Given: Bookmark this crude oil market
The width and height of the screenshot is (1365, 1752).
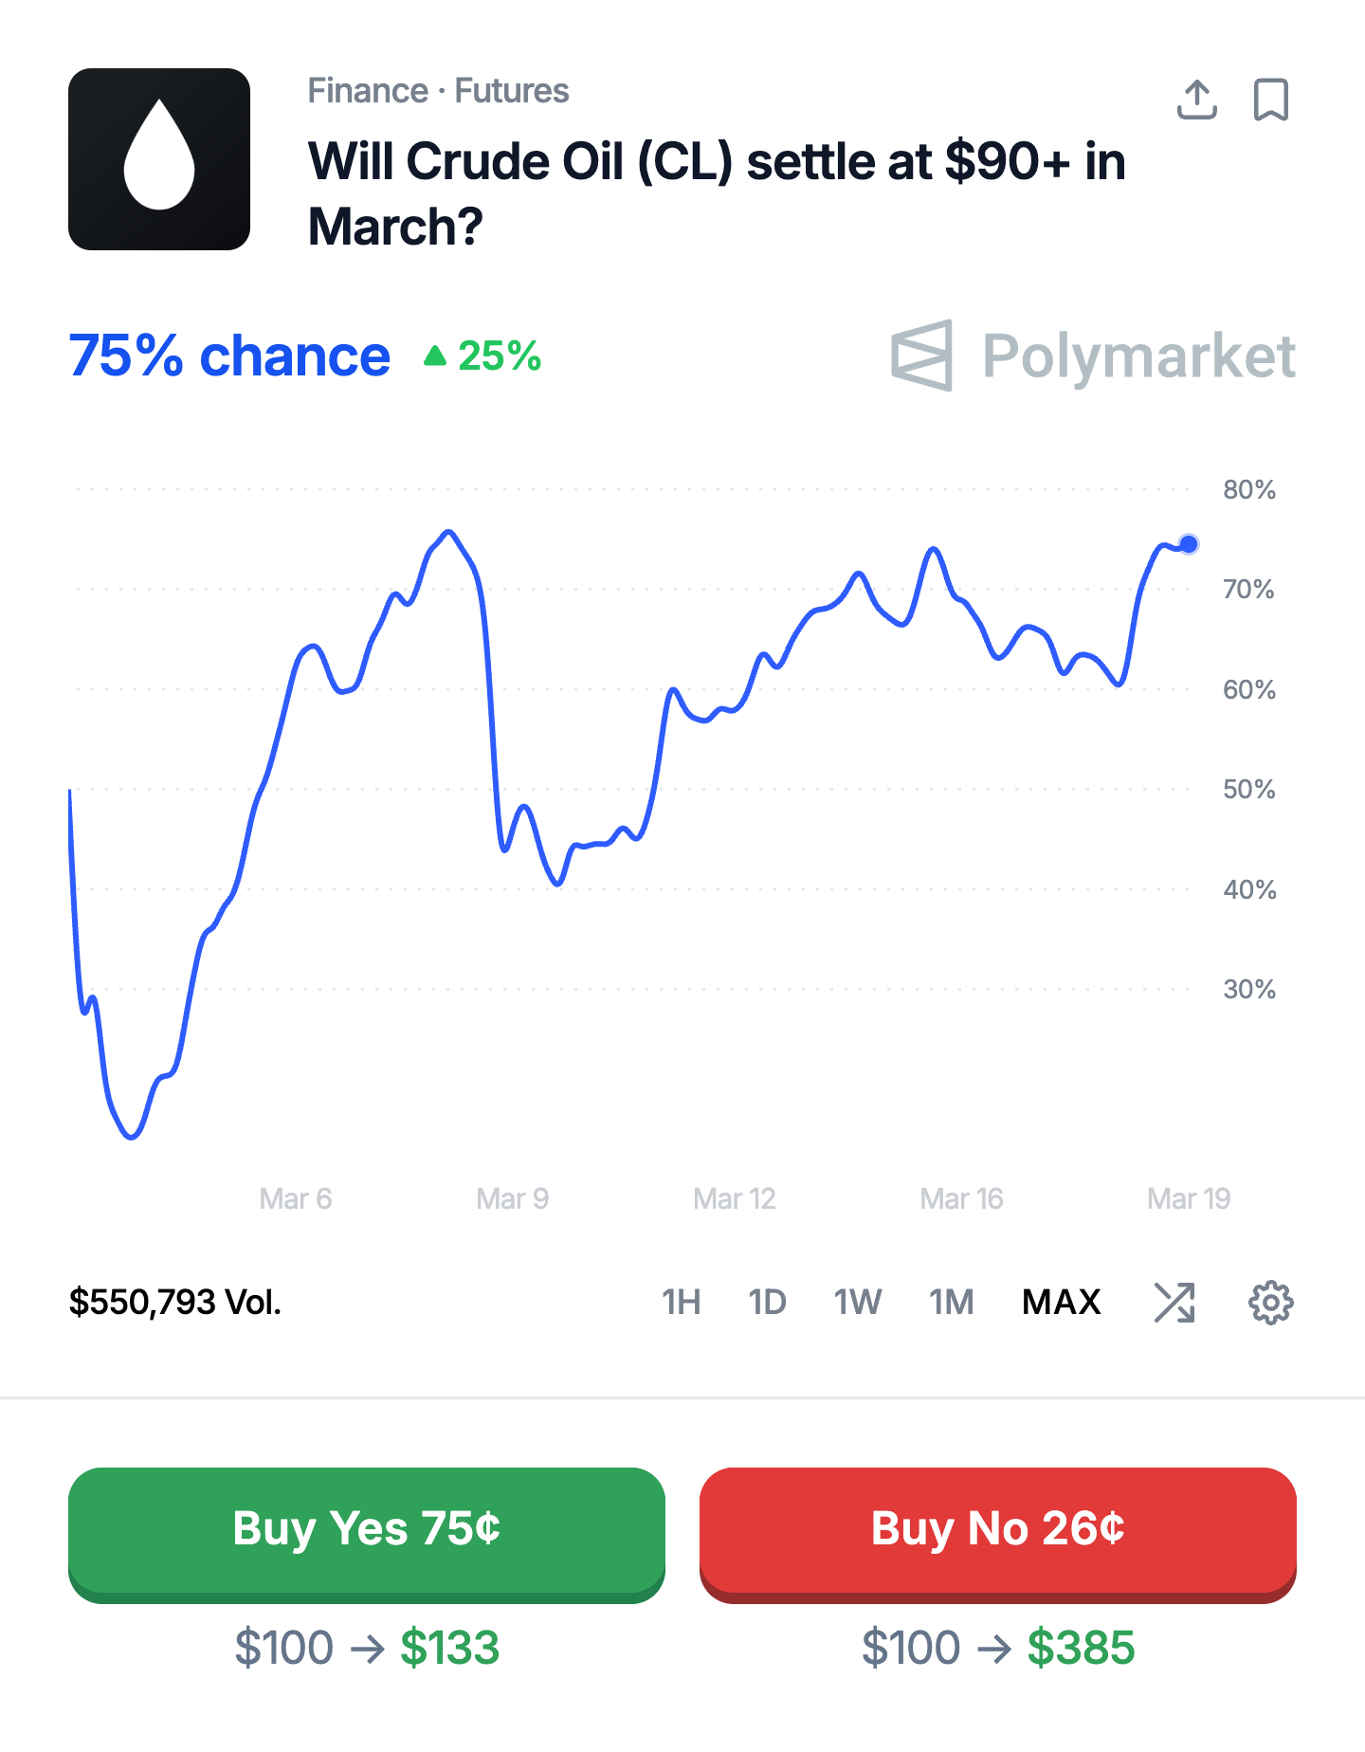Looking at the screenshot, I should 1270,100.
